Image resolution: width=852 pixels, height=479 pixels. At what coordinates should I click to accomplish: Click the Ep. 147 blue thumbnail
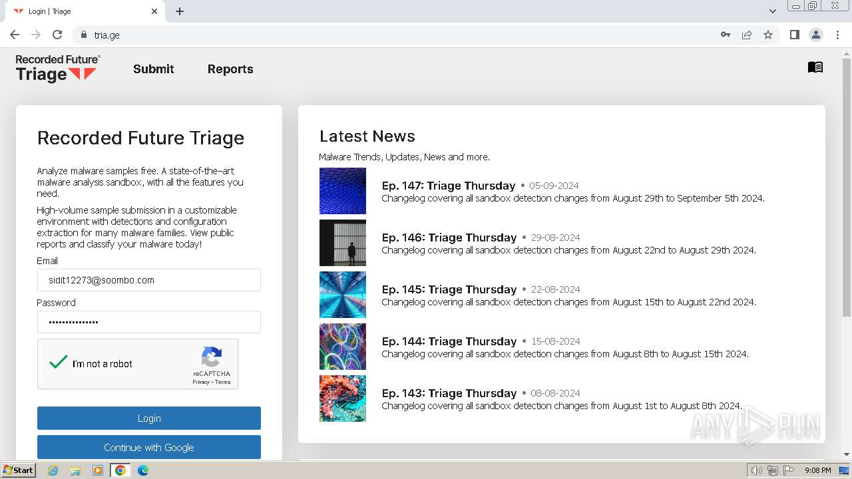coord(343,191)
